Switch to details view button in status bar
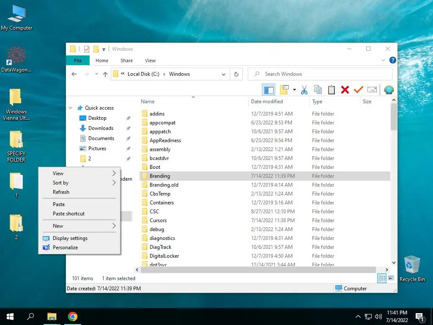 382,278
